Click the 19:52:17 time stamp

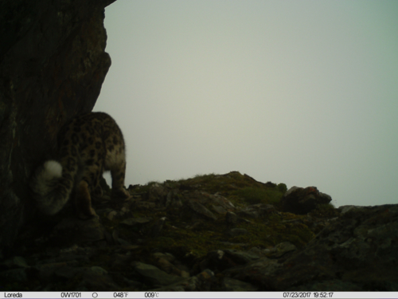click(323, 295)
